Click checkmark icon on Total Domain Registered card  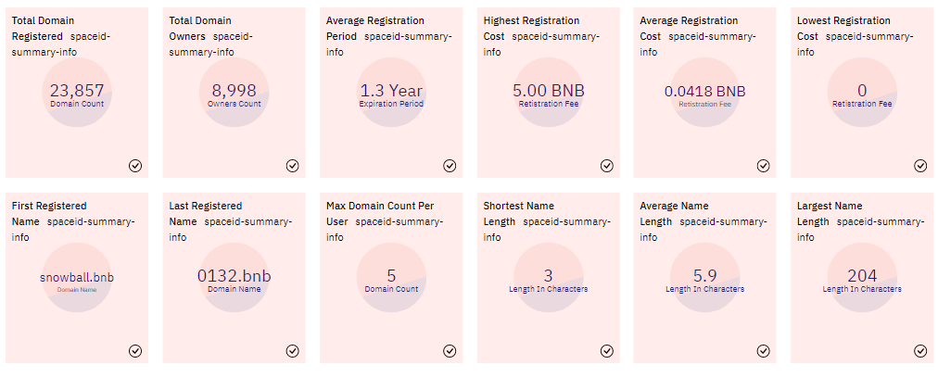(135, 166)
